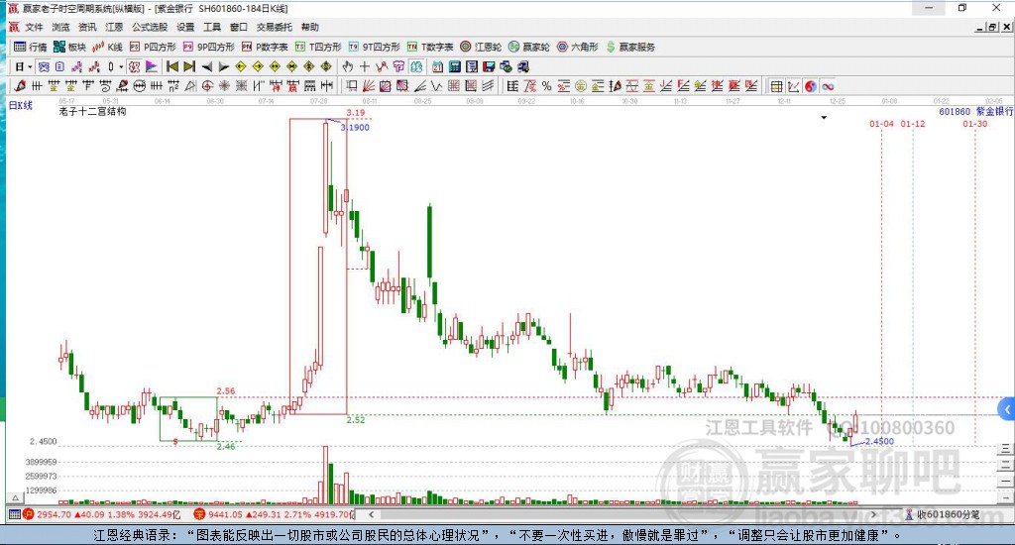
Task: Click the 01-12 date marker
Action: click(x=913, y=124)
